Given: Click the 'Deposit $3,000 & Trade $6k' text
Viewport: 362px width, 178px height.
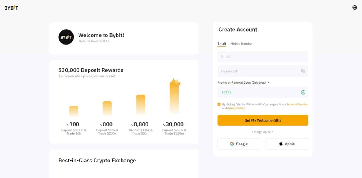Looking at the screenshot, I should click(74, 132).
